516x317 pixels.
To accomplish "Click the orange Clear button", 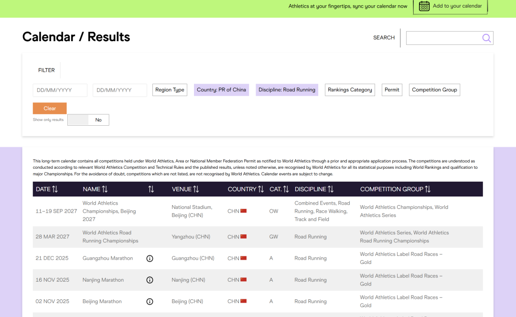I will [x=50, y=109].
